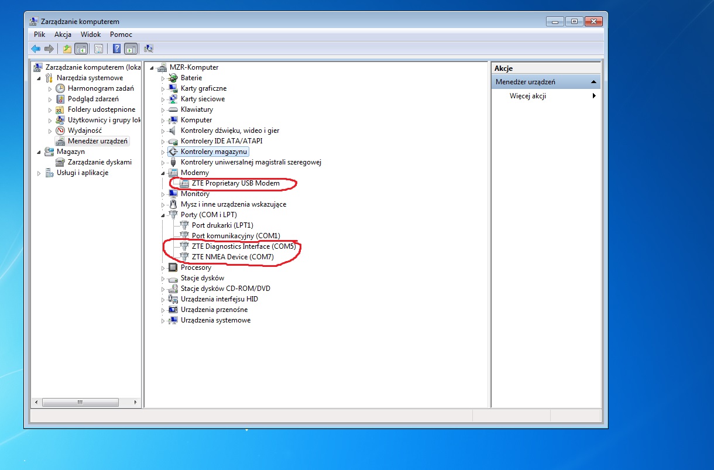Toggle the Action pane show/hide toolbar button
Viewport: 714px width, 470px height.
tap(131, 49)
